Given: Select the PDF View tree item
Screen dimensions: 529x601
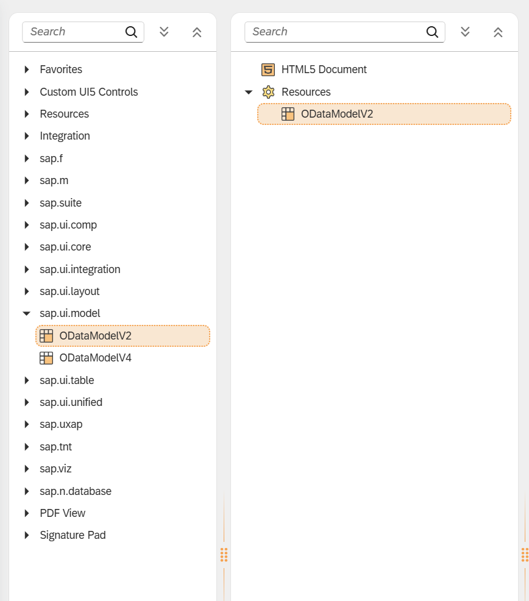Looking at the screenshot, I should pos(63,513).
